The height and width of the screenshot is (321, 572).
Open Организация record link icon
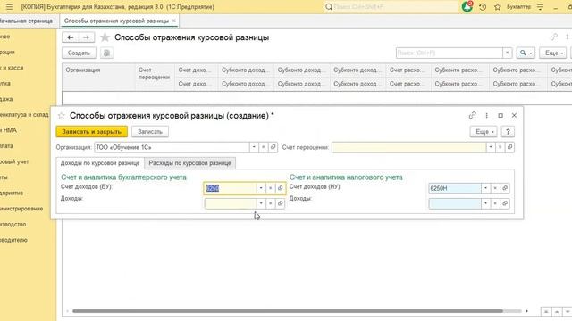(x=273, y=147)
